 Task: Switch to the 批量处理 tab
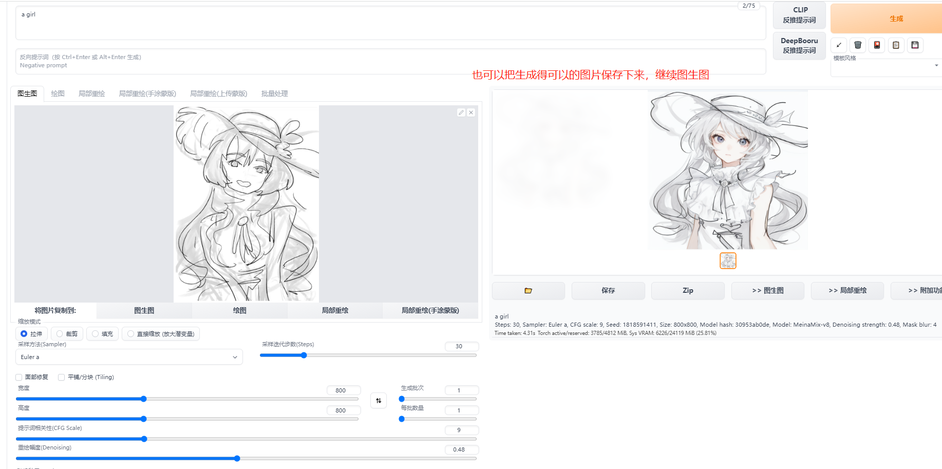[x=274, y=93]
